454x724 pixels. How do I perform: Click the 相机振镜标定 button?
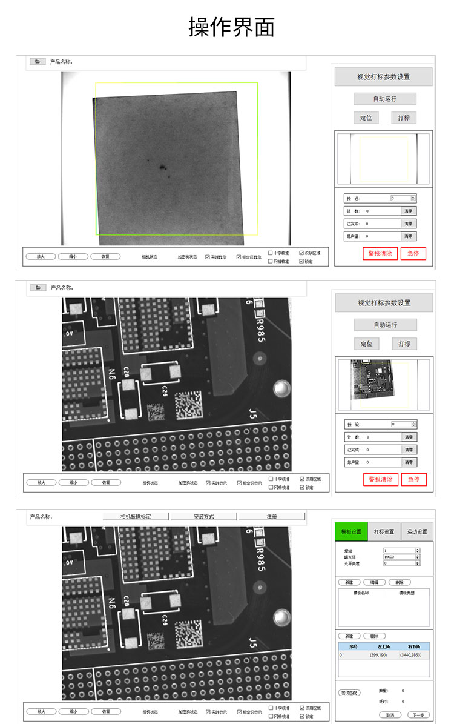click(x=136, y=517)
